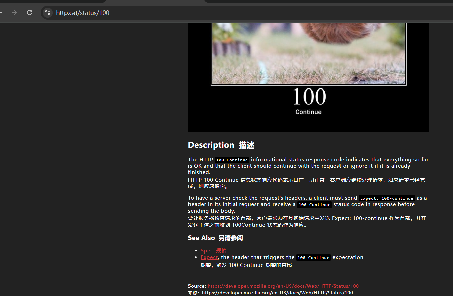The width and height of the screenshot is (453, 296).
Task: Click 100 Continue code in the See Also list
Action: tap(313, 258)
